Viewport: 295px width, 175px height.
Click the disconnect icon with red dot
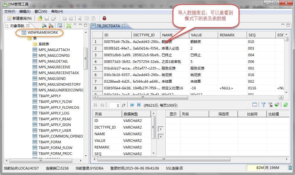coord(51,26)
